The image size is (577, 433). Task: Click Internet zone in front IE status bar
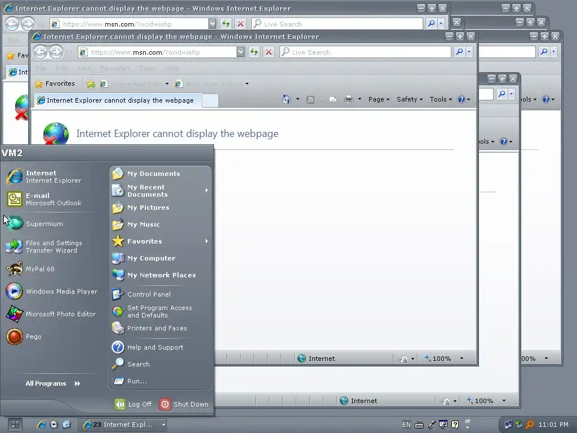coord(317,358)
